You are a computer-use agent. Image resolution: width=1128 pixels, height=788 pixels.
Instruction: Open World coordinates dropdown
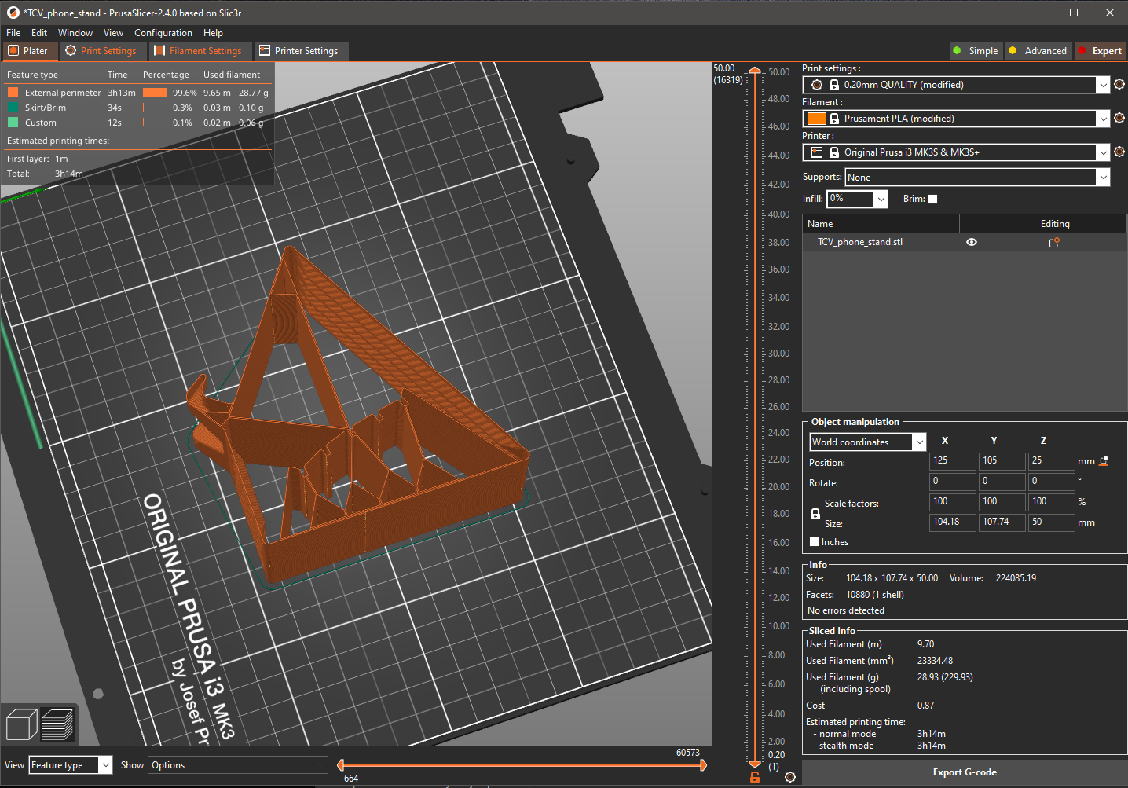coord(868,442)
